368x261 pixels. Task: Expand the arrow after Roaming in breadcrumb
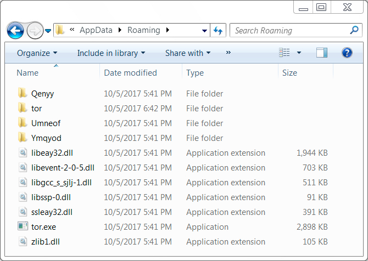pyautogui.click(x=168, y=30)
